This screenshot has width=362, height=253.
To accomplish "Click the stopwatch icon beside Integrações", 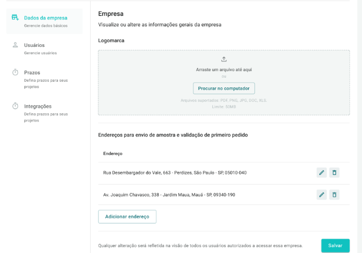I will coord(15,106).
